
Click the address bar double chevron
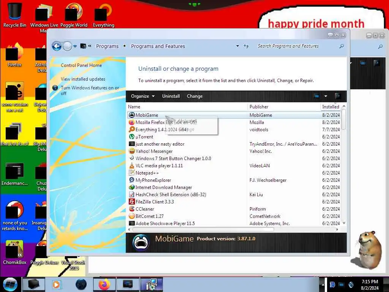(x=90, y=46)
